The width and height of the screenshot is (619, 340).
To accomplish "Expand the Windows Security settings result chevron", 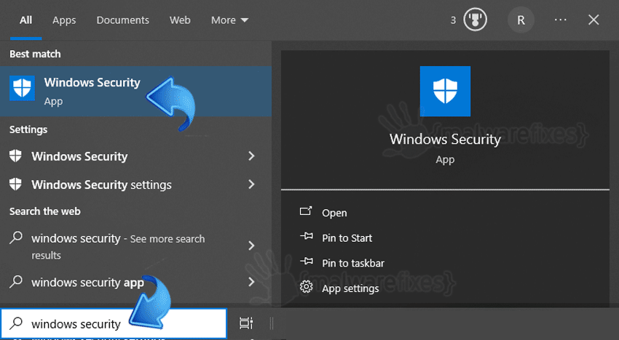I will pyautogui.click(x=251, y=184).
